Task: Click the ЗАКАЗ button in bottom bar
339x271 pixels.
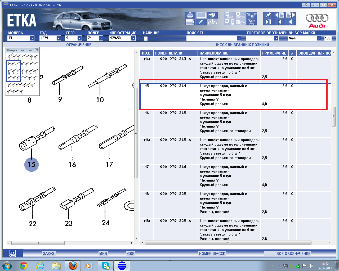Action: pos(48,254)
